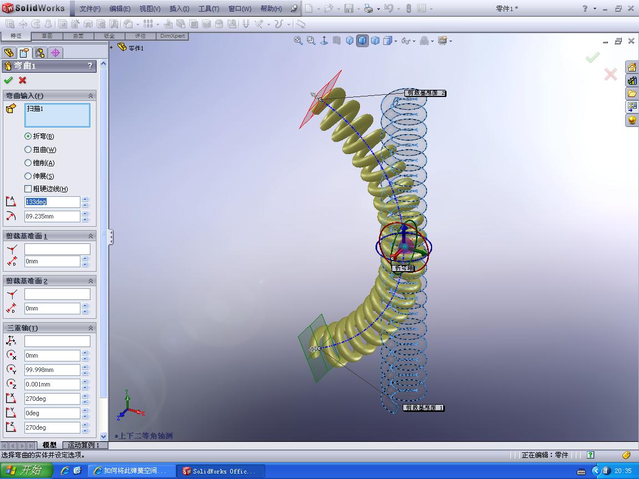Click the 99.998mm Y rotation origin field

pos(52,370)
